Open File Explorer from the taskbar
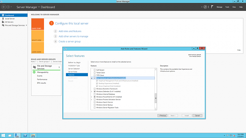 click(x=33, y=135)
